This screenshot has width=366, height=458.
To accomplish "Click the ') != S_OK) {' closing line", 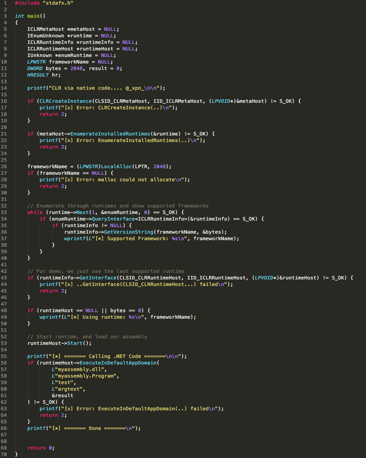I will tap(45, 402).
